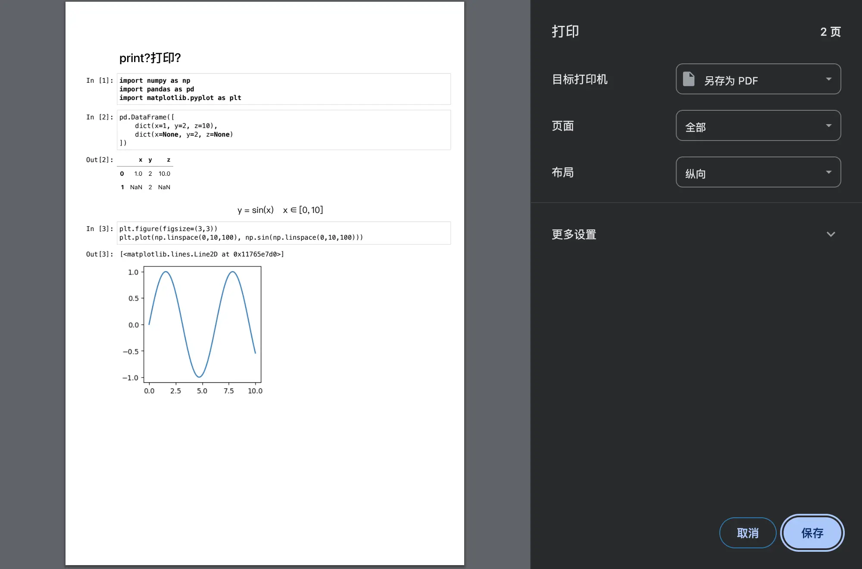Click the 另存为 PDF destination text
The width and height of the screenshot is (862, 569).
[731, 81]
